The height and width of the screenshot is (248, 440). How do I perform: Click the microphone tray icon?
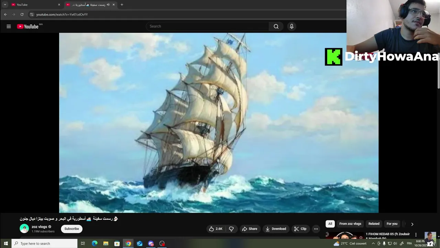pyautogui.click(x=384, y=244)
